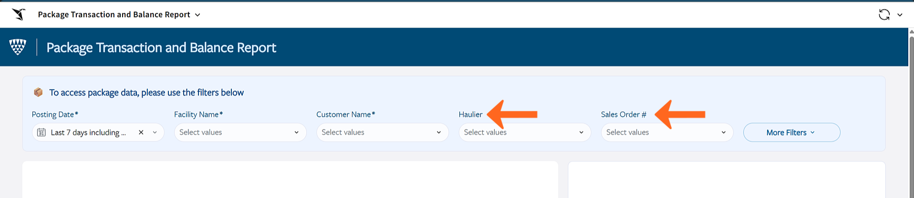Open the arrow menu next to the refresh icon
914x198 pixels.
[x=900, y=15]
